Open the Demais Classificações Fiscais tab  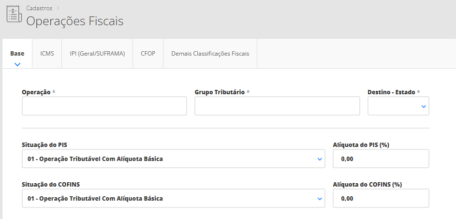click(x=210, y=53)
